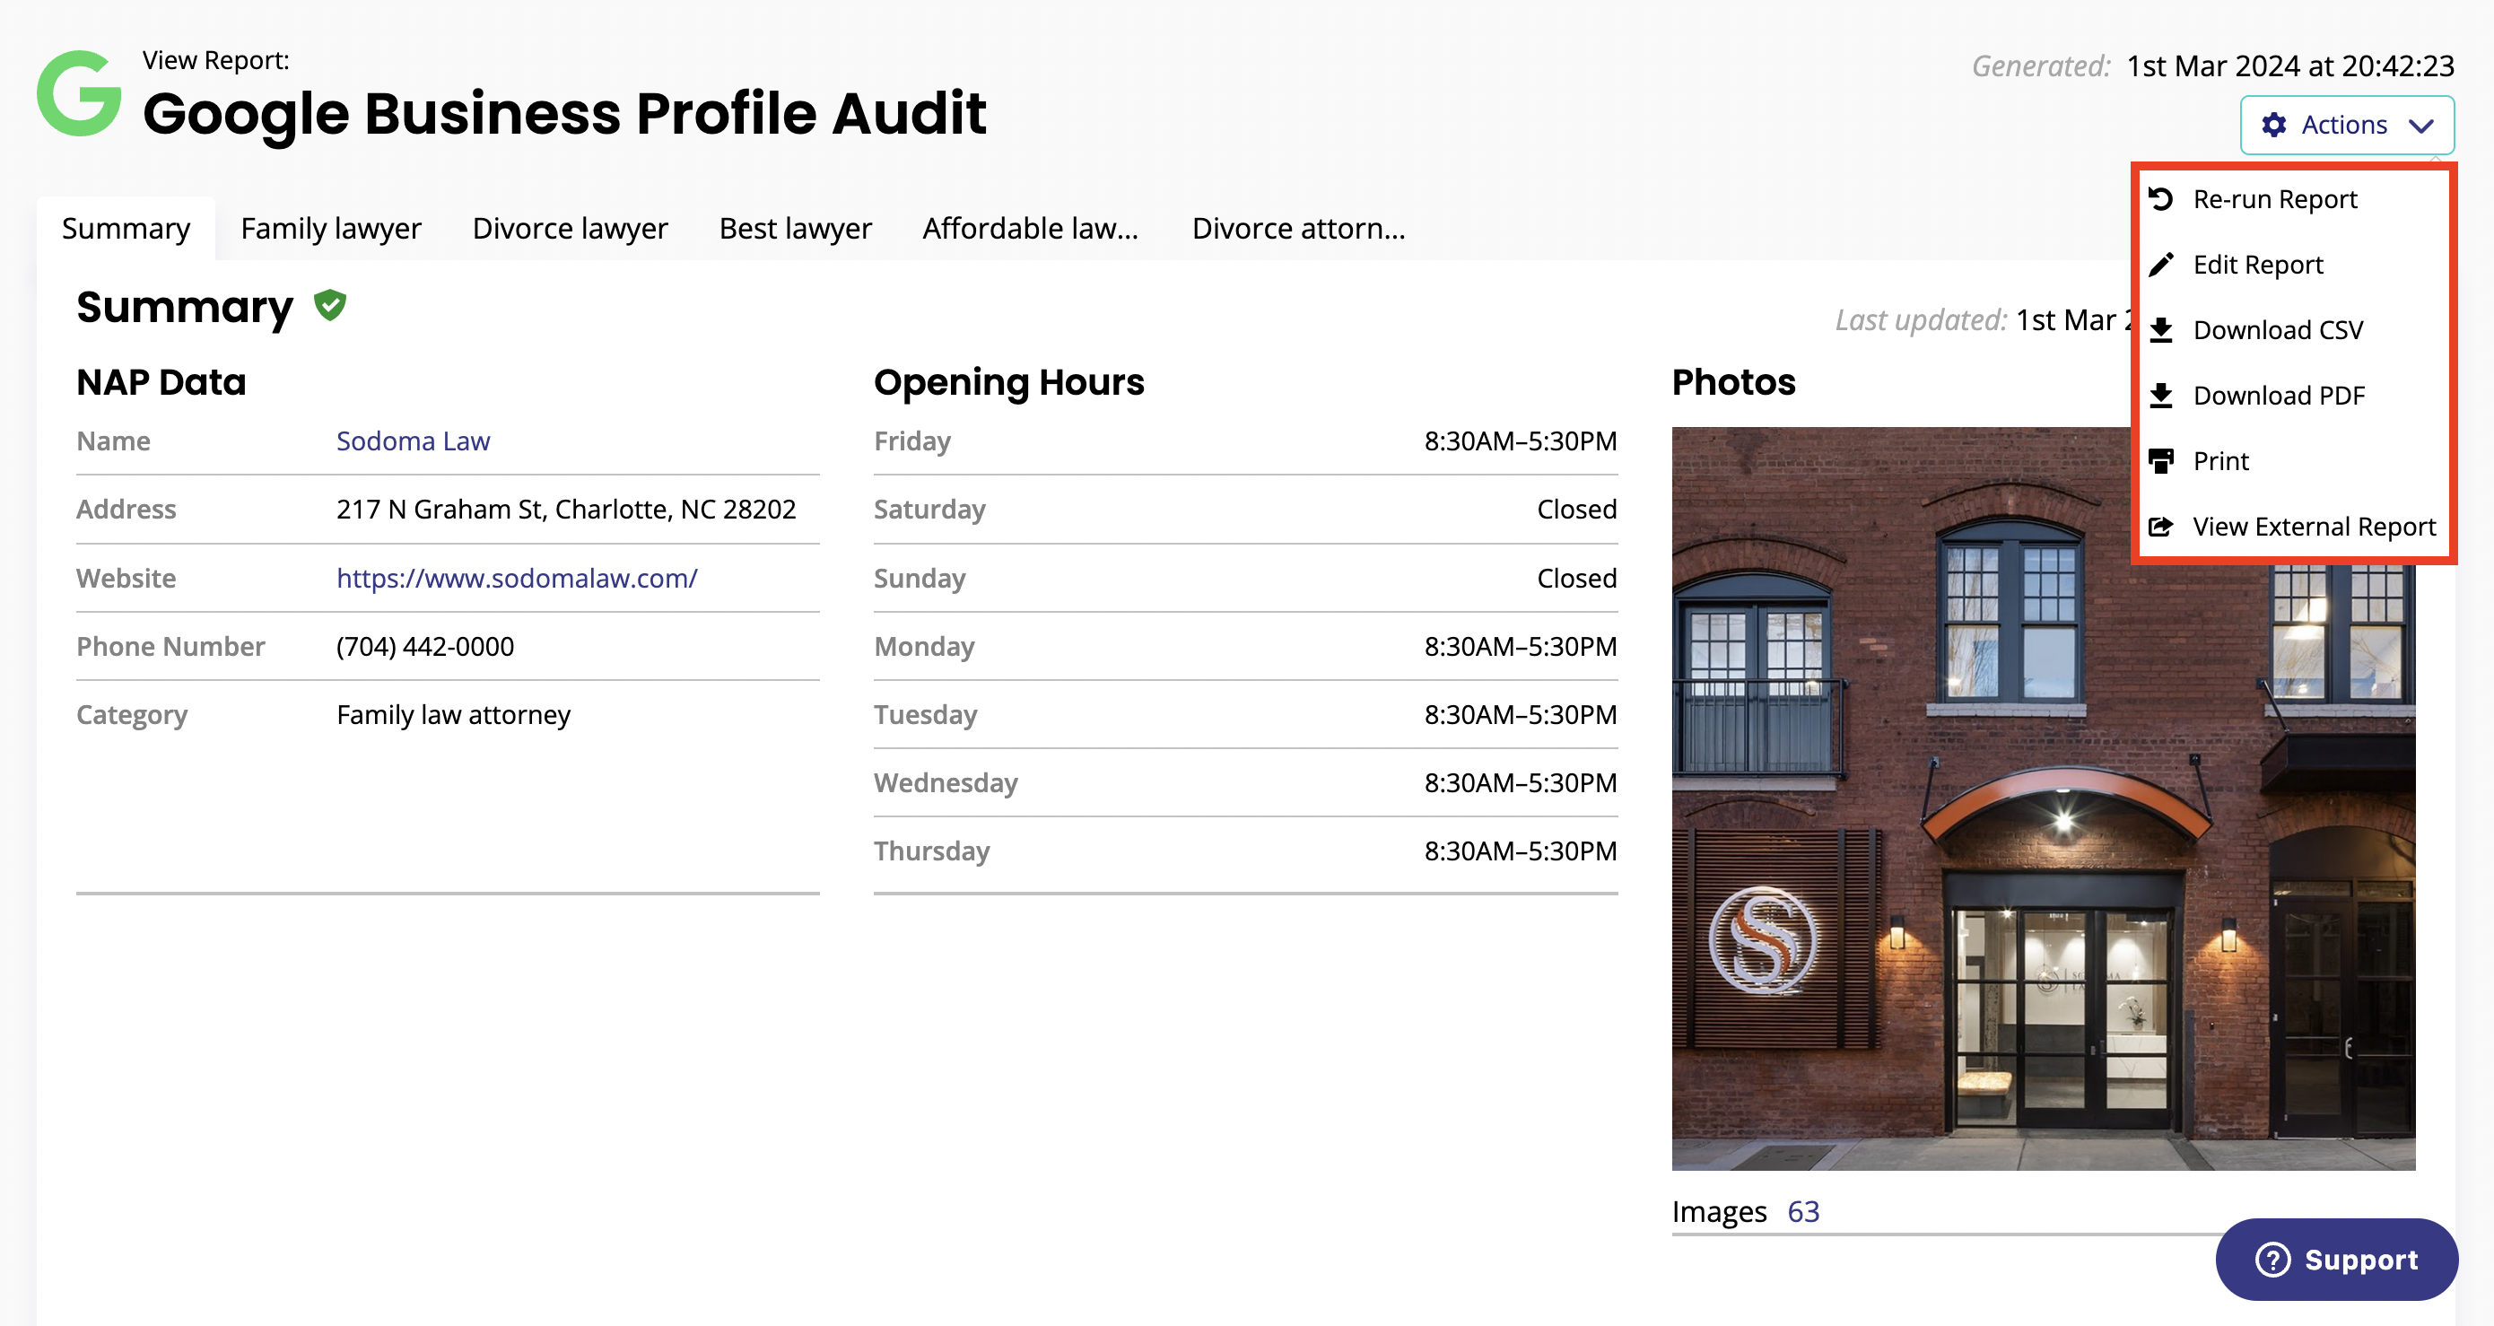Open the Affordable law... tab

(x=1030, y=229)
